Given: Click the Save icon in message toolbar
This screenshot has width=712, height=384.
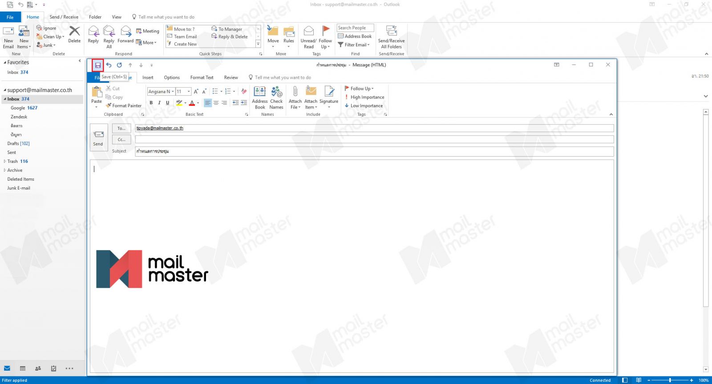Looking at the screenshot, I should 98,65.
